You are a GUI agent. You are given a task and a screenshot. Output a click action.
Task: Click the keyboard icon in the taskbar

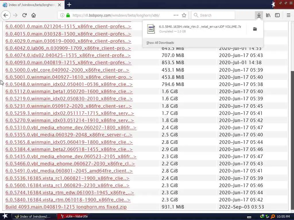pyautogui.click(x=249, y=217)
